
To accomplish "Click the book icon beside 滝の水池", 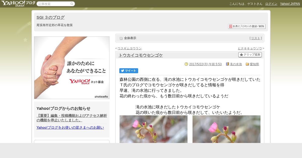I will point(227,64).
